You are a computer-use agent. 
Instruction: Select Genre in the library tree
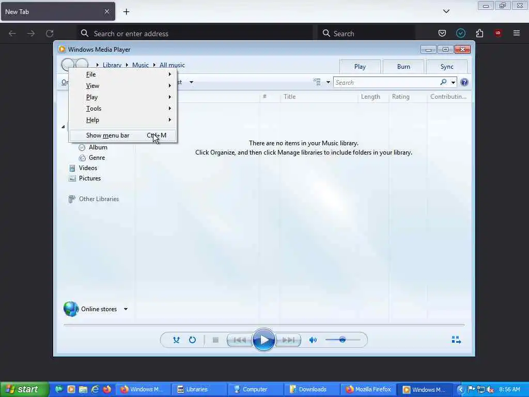pyautogui.click(x=97, y=158)
